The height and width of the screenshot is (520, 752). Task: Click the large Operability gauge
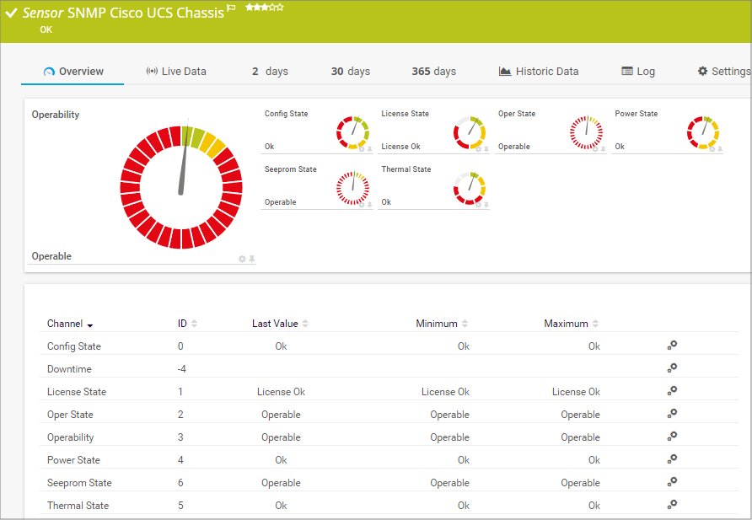pyautogui.click(x=180, y=187)
